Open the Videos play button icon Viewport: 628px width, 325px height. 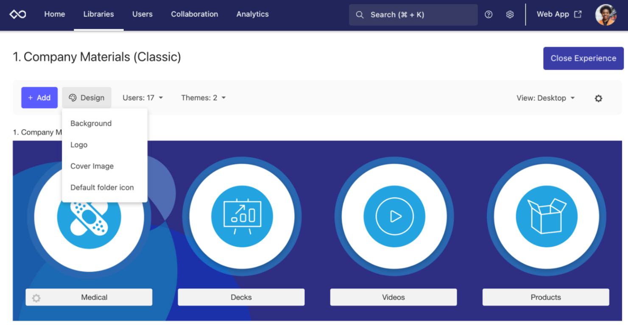coord(394,217)
